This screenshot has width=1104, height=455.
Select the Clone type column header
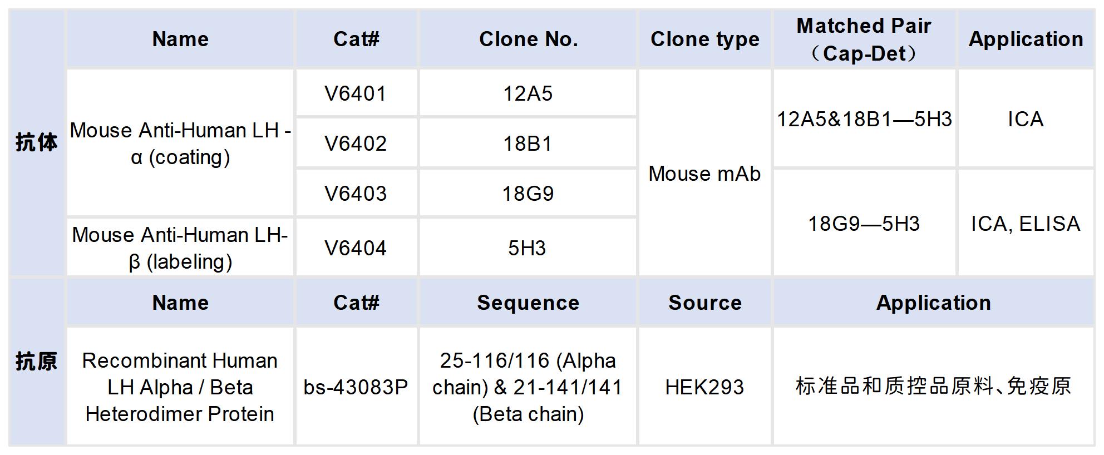(704, 39)
